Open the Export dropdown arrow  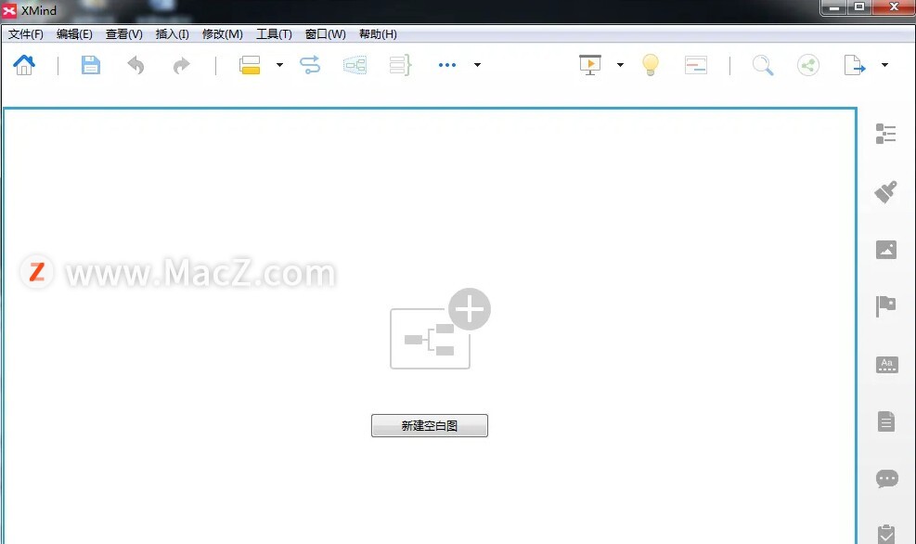885,65
